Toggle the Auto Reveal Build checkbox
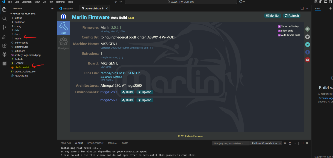The width and height of the screenshot is (333, 158). click(279, 35)
